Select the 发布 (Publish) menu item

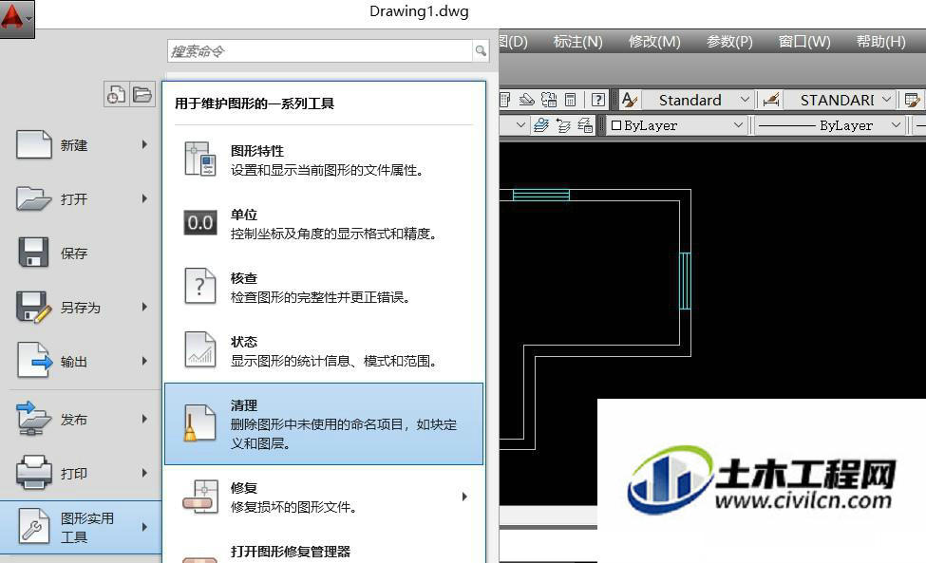(81, 419)
